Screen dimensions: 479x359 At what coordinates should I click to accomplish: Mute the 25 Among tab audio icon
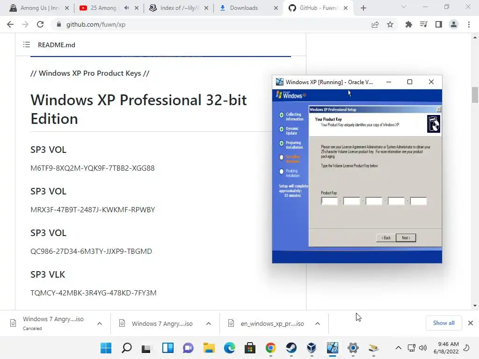[x=126, y=8]
